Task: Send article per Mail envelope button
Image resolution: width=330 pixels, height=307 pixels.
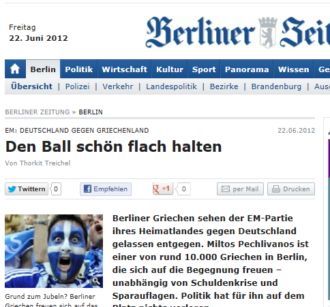Action: pos(240,189)
